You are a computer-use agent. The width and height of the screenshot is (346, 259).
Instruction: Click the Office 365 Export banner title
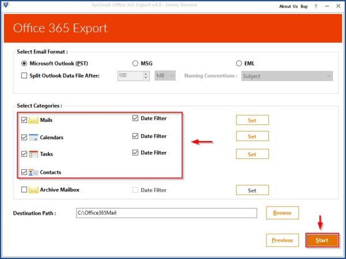point(60,28)
